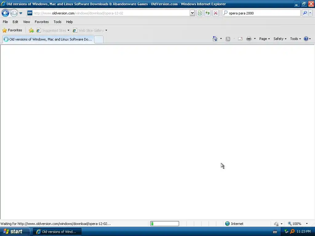The height and width of the screenshot is (236, 315).
Task: Open the recent pages dropdown arrow
Action: [x=21, y=13]
